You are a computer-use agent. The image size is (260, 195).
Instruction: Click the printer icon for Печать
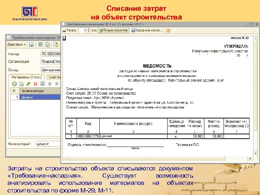[64, 30]
